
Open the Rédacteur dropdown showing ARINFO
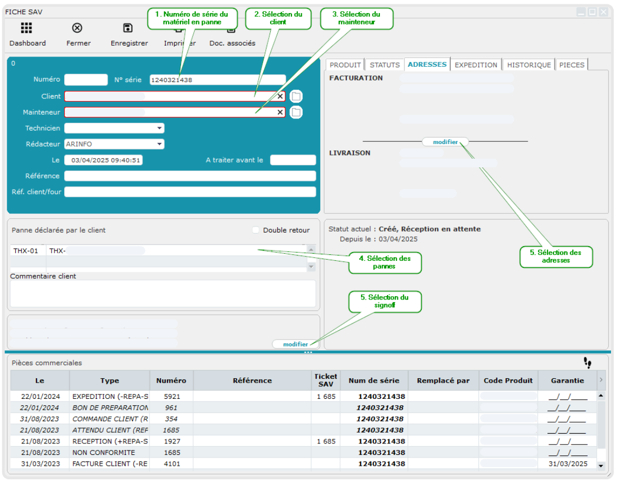(x=159, y=144)
